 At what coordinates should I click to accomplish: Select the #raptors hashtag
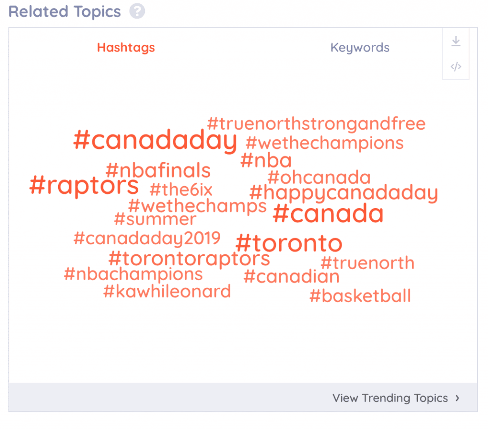(x=84, y=185)
